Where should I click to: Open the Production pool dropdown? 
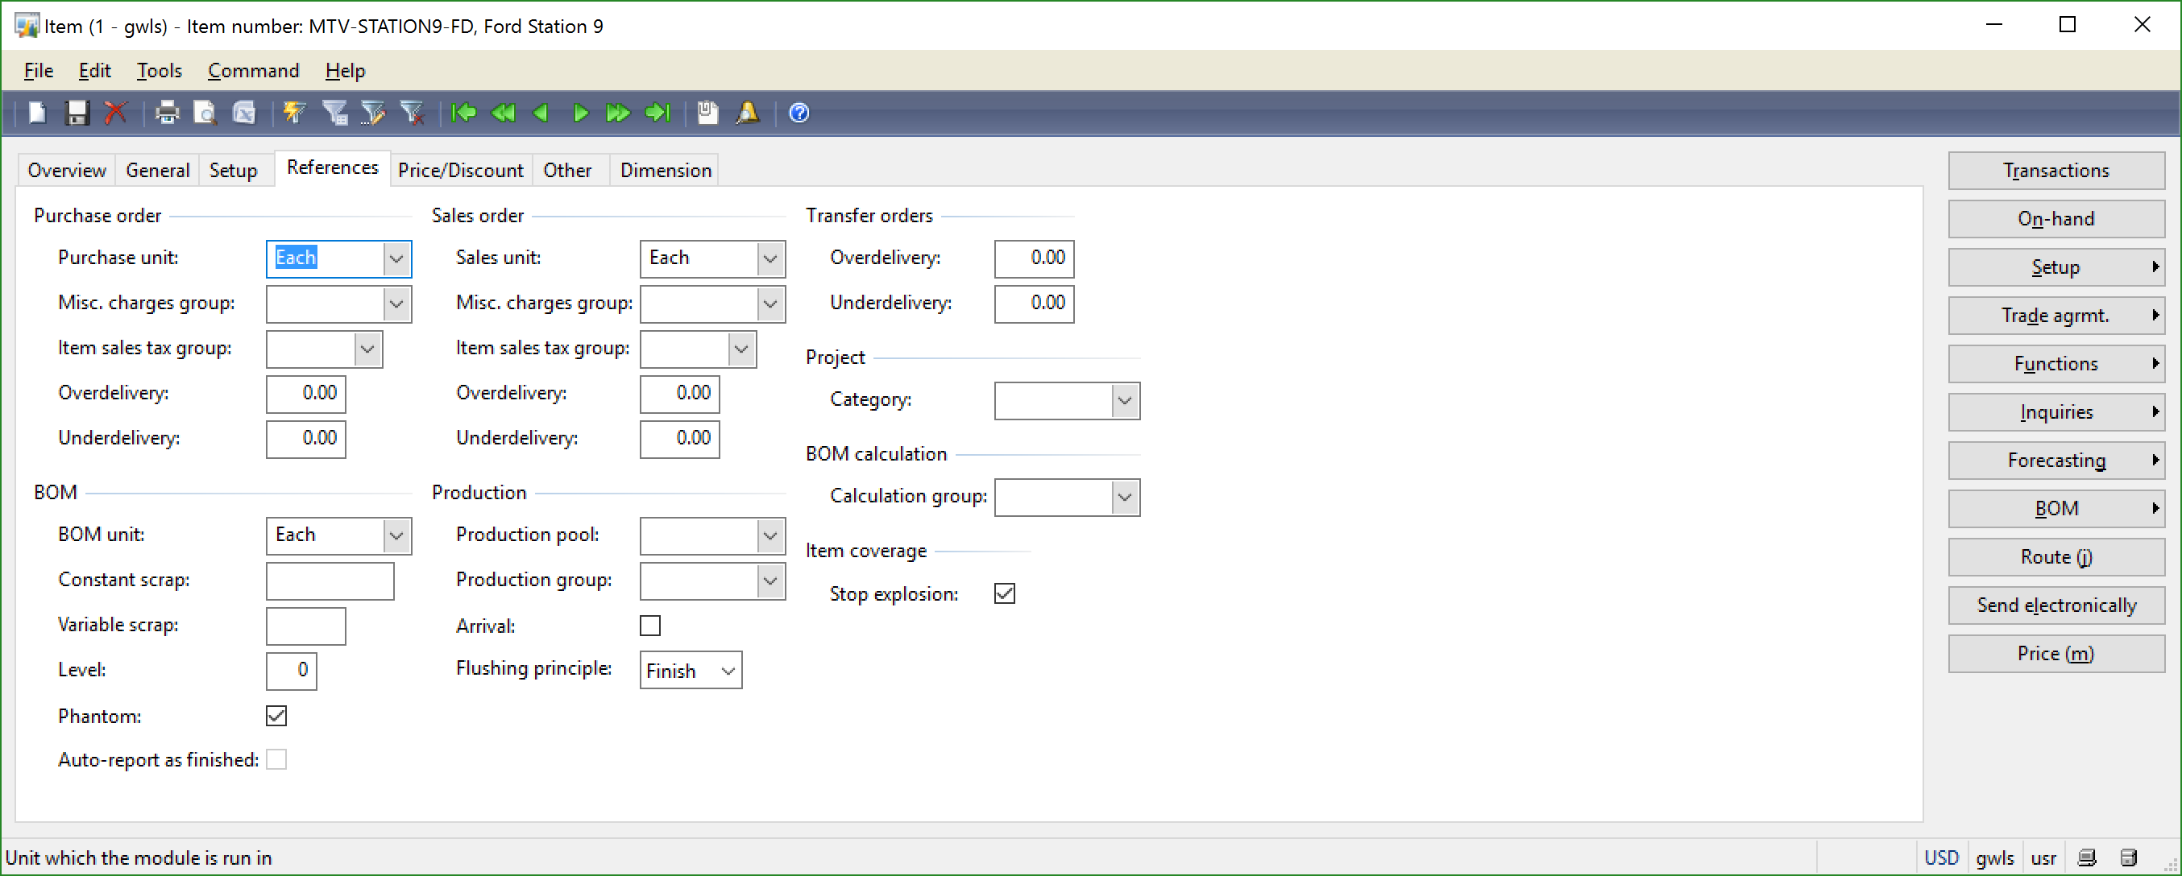click(x=770, y=535)
